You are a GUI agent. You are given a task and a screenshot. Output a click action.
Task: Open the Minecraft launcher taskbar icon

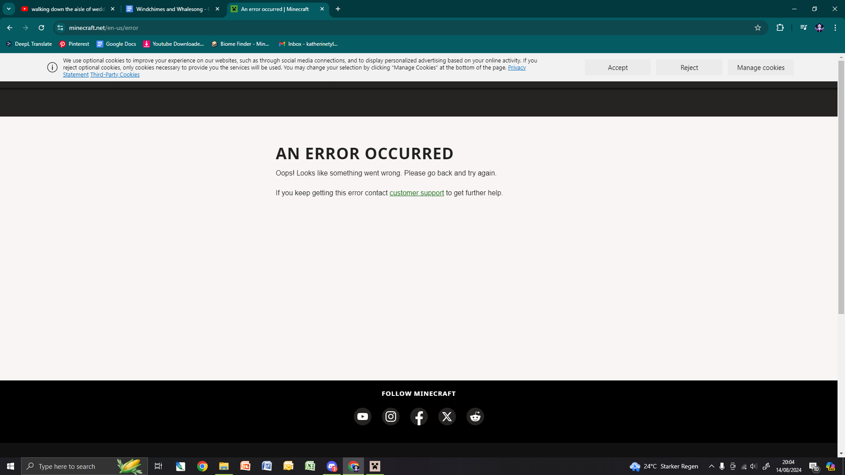[x=375, y=466]
